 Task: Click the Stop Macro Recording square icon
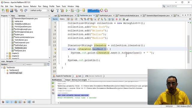point(120,19)
